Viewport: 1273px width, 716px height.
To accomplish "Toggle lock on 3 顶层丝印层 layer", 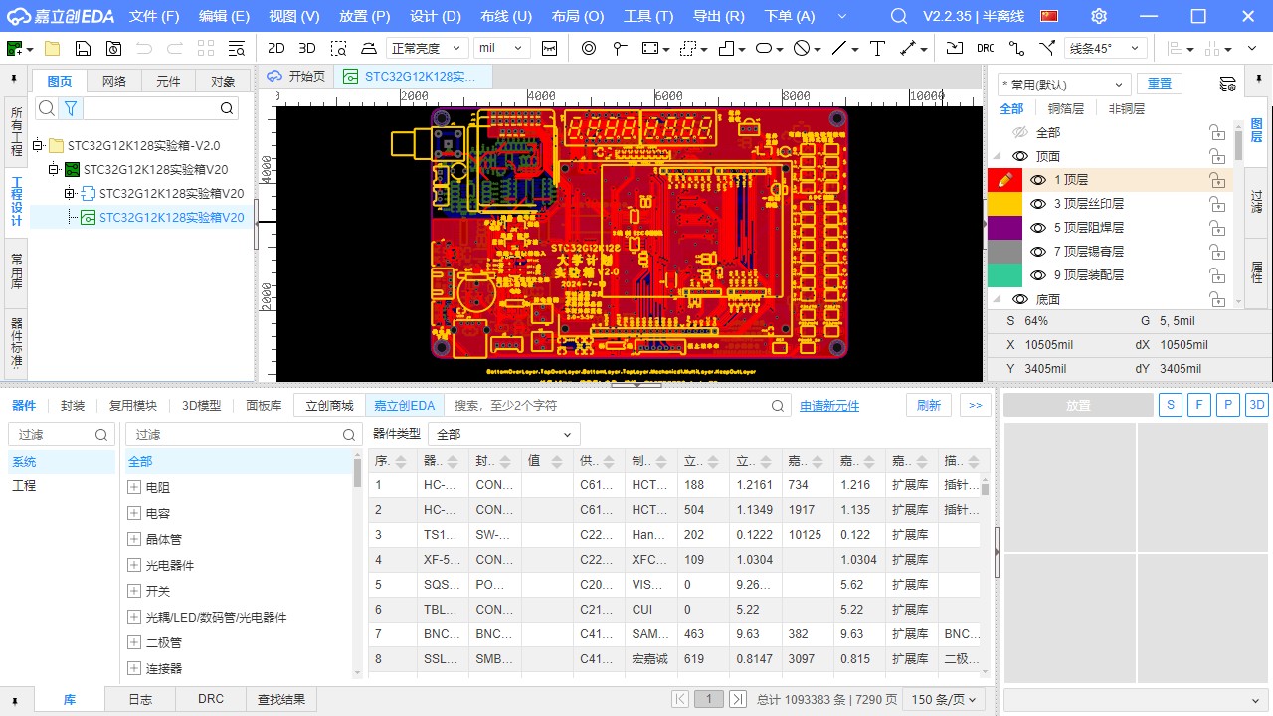I will point(1217,204).
